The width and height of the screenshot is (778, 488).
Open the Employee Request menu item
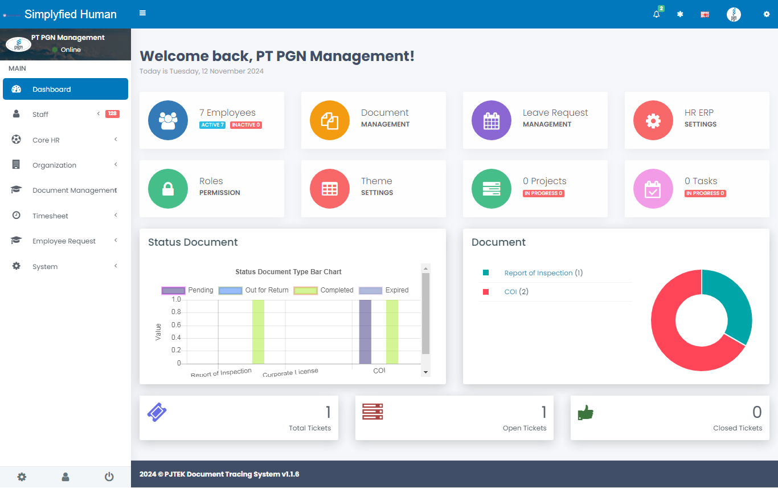coord(64,241)
